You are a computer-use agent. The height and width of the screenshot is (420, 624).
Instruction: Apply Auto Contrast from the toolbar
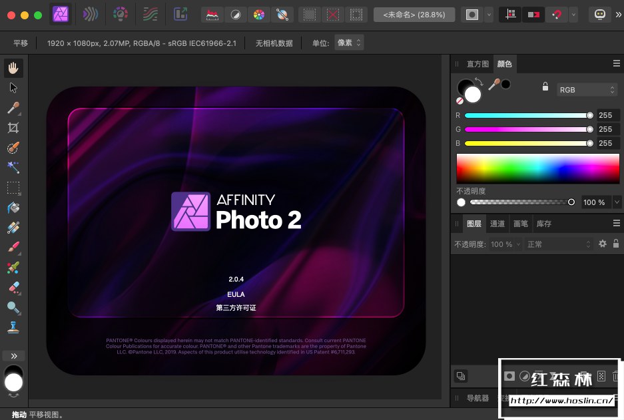tap(236, 15)
